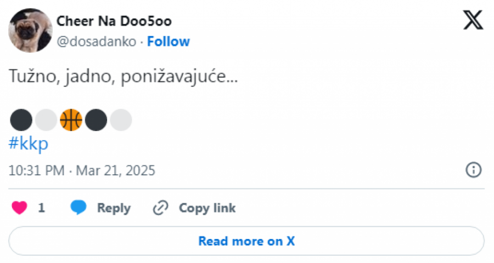Click the like count number 1
The width and height of the screenshot is (494, 263).
click(42, 208)
